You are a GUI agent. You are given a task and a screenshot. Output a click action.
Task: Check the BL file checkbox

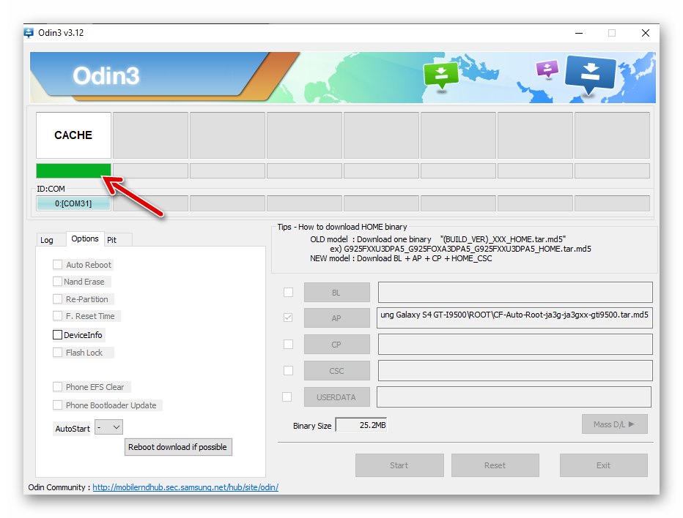pyautogui.click(x=288, y=292)
